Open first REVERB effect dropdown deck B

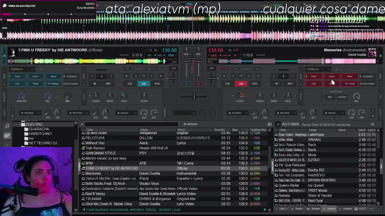pyautogui.click(x=238, y=113)
